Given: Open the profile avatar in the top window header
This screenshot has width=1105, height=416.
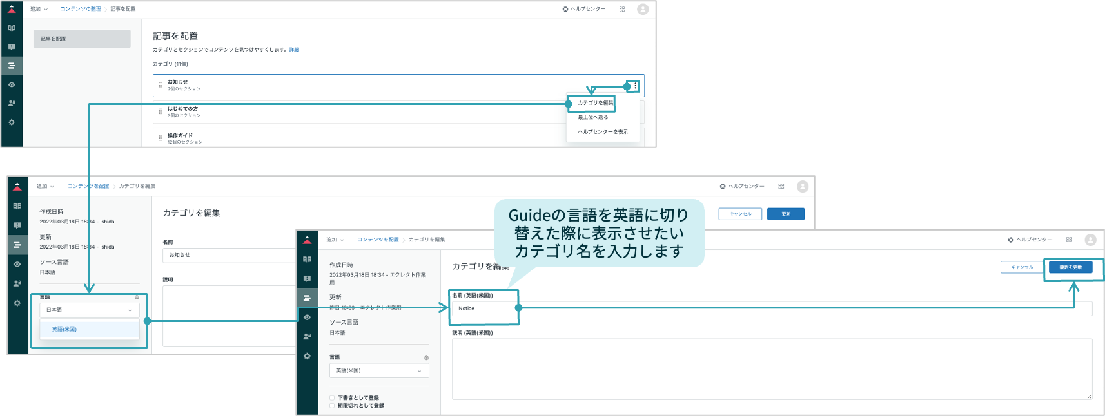Looking at the screenshot, I should coord(643,9).
